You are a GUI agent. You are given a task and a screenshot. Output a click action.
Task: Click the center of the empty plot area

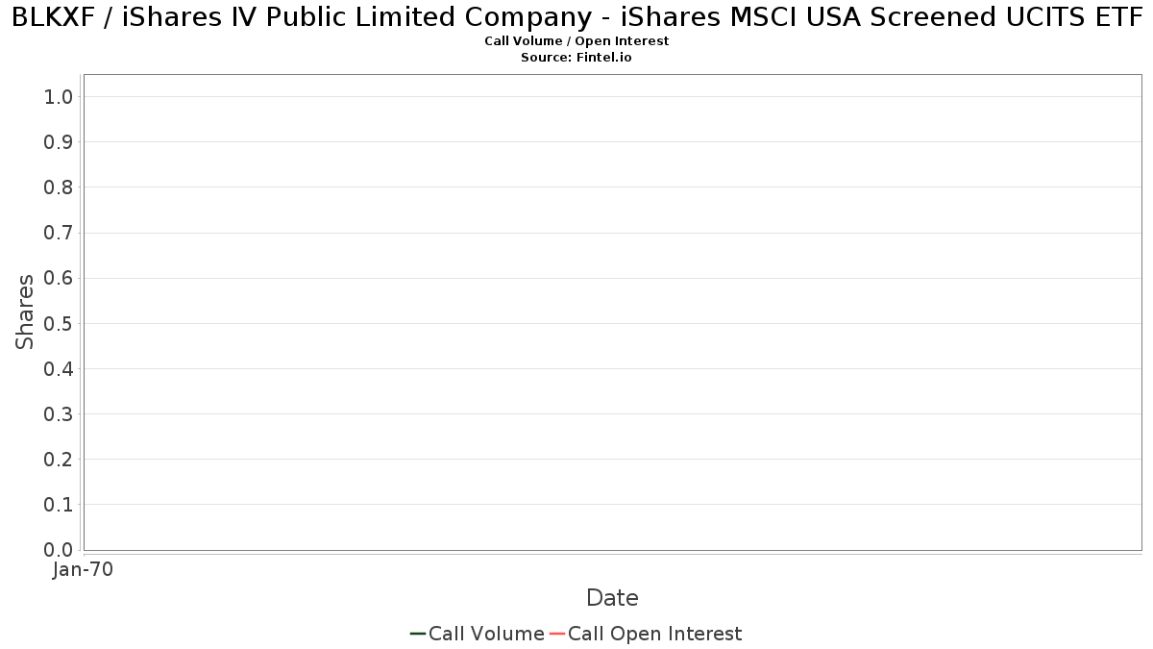coord(612,312)
